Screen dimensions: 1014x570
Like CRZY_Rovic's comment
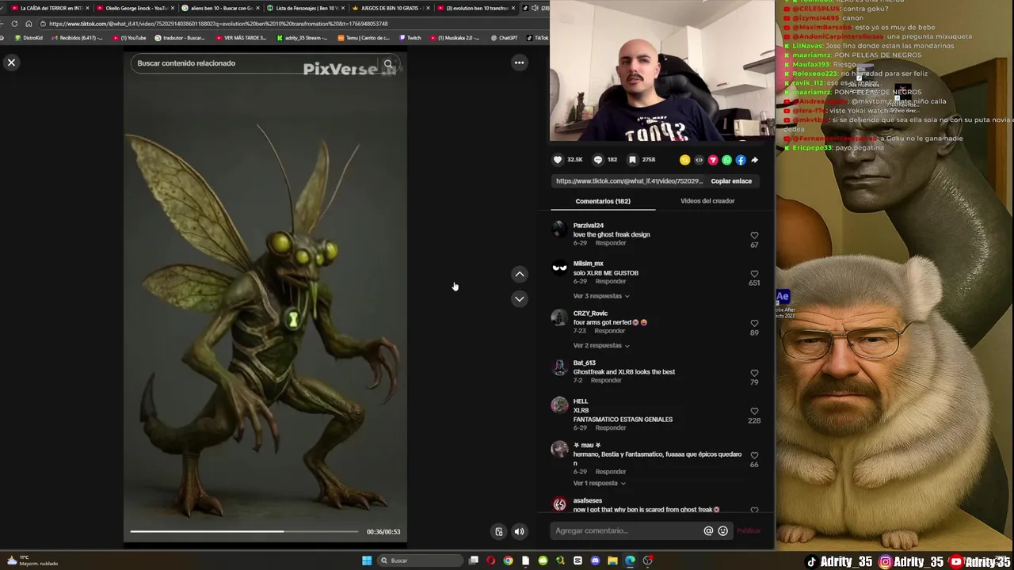click(754, 323)
